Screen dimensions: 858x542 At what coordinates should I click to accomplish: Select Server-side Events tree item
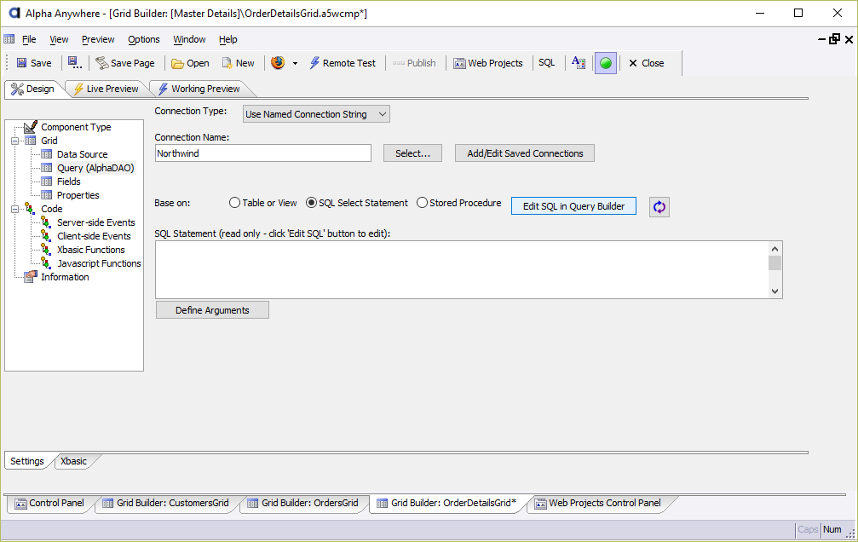(95, 222)
